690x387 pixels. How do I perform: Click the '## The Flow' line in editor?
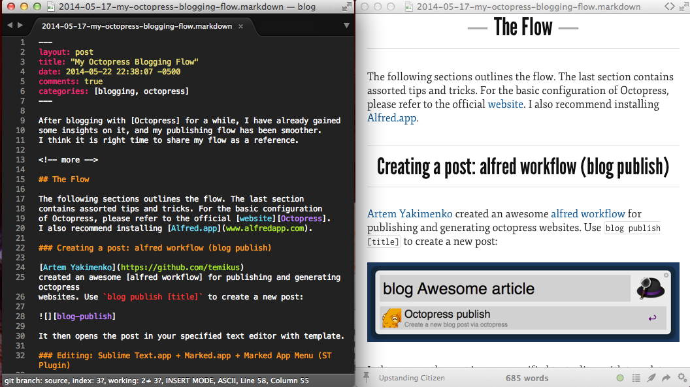64,179
